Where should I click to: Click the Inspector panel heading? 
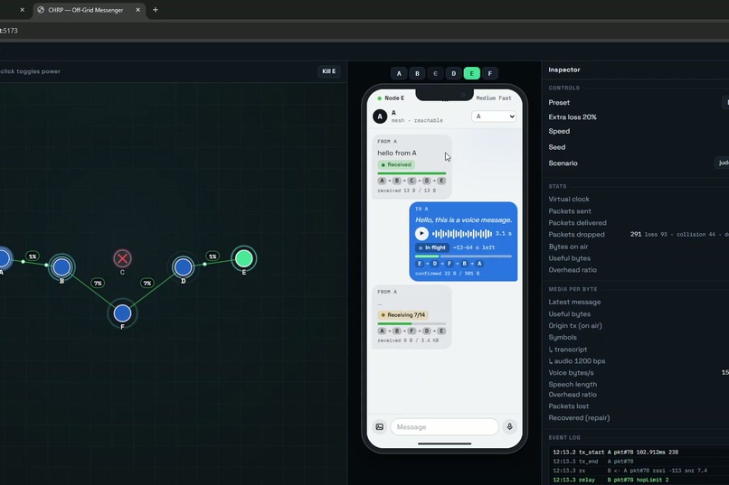[564, 70]
